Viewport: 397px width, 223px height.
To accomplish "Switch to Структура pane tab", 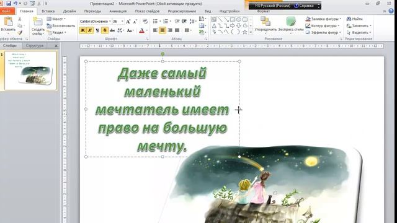I will [35, 45].
